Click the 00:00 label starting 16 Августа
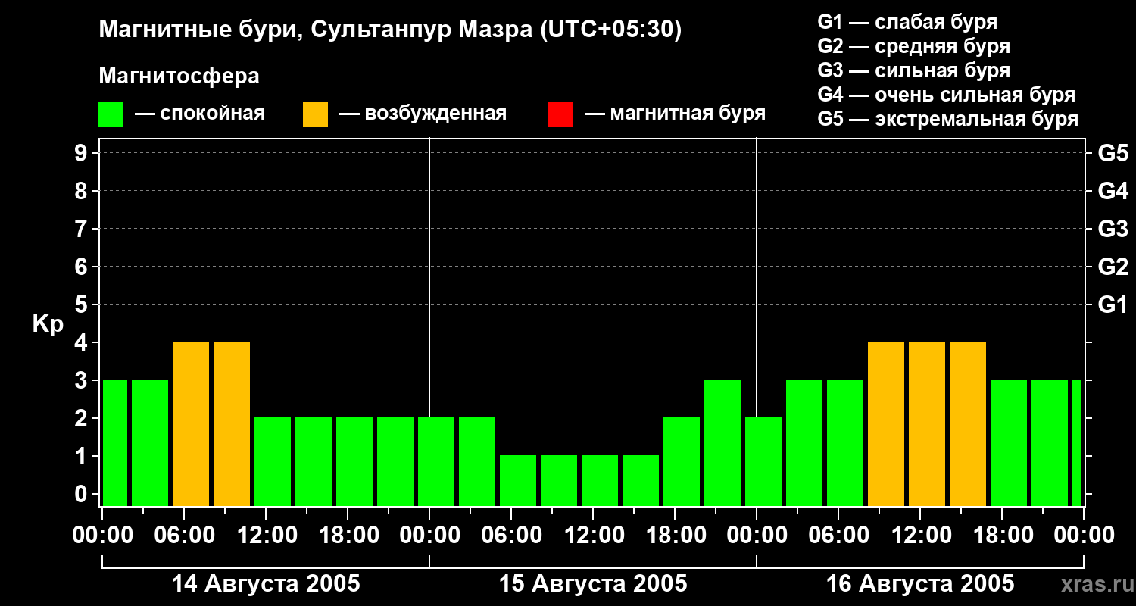Viewport: 1136px width, 606px height. (x=757, y=536)
